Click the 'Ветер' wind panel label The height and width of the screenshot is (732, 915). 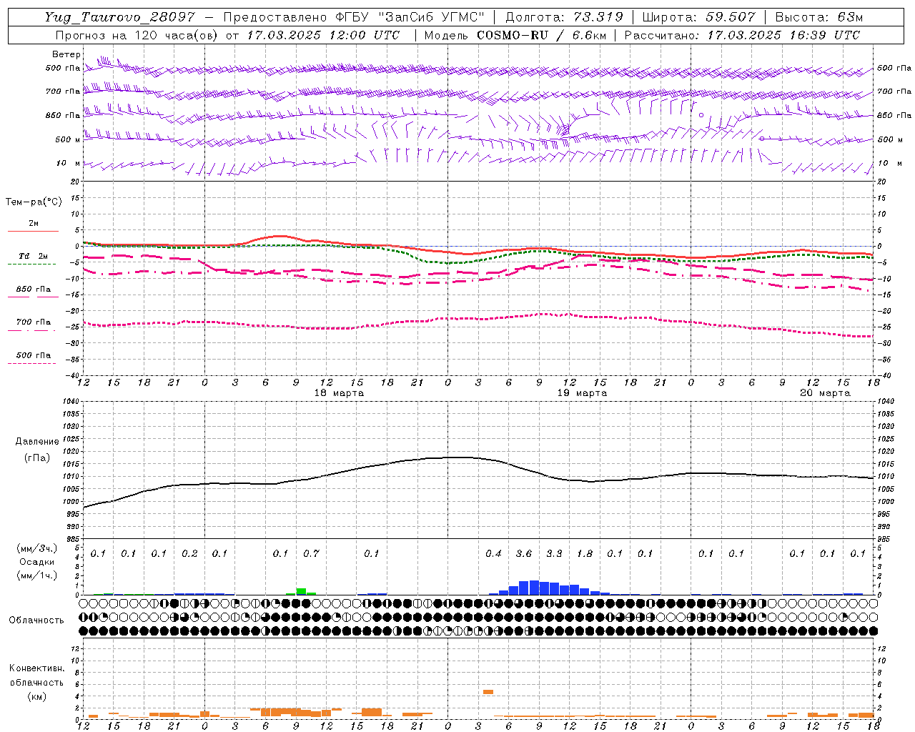coord(66,54)
